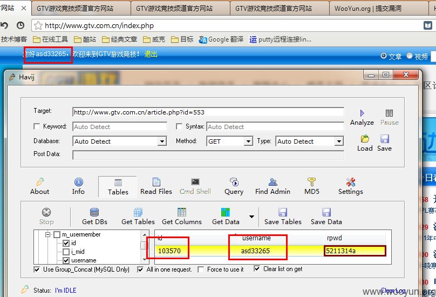
Task: Open the Google 翻译 bookmark
Action: (221, 39)
